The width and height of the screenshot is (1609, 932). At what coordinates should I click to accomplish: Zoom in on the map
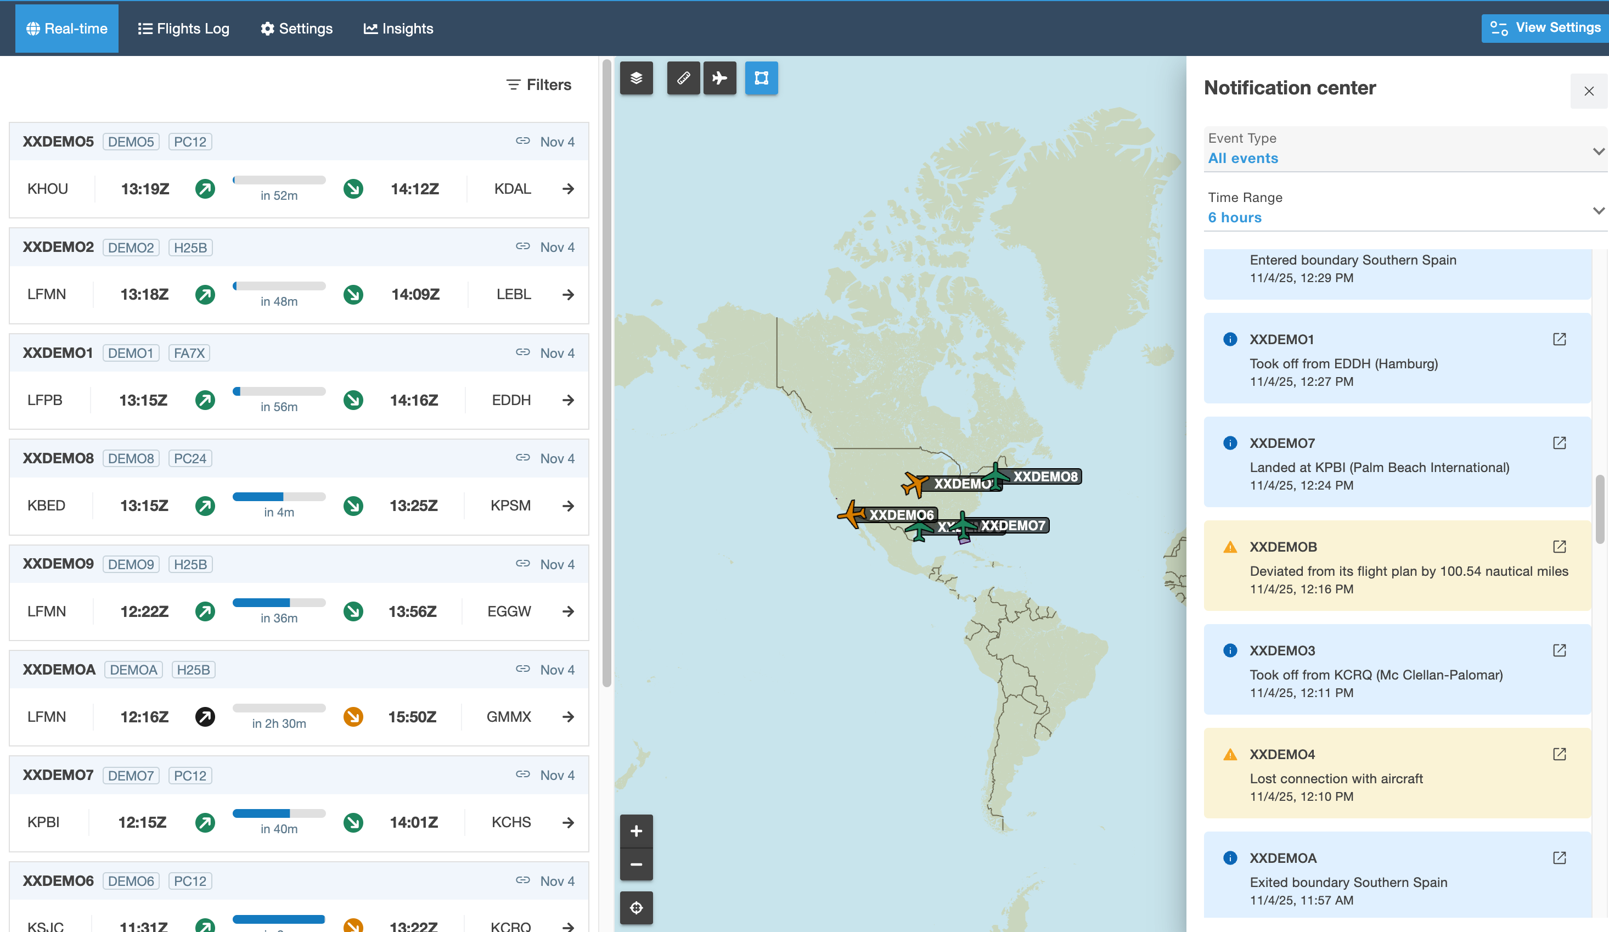(x=636, y=831)
